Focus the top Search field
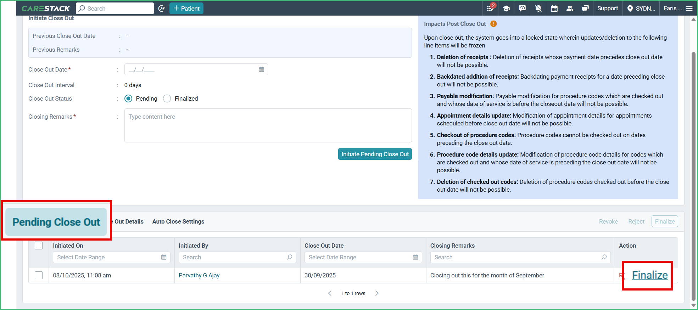Viewport: 698px width, 310px height. 115,9
